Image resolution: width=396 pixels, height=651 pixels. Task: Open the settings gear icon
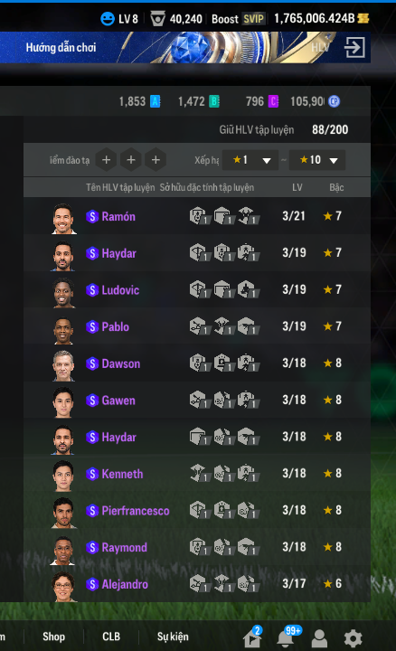pyautogui.click(x=354, y=638)
